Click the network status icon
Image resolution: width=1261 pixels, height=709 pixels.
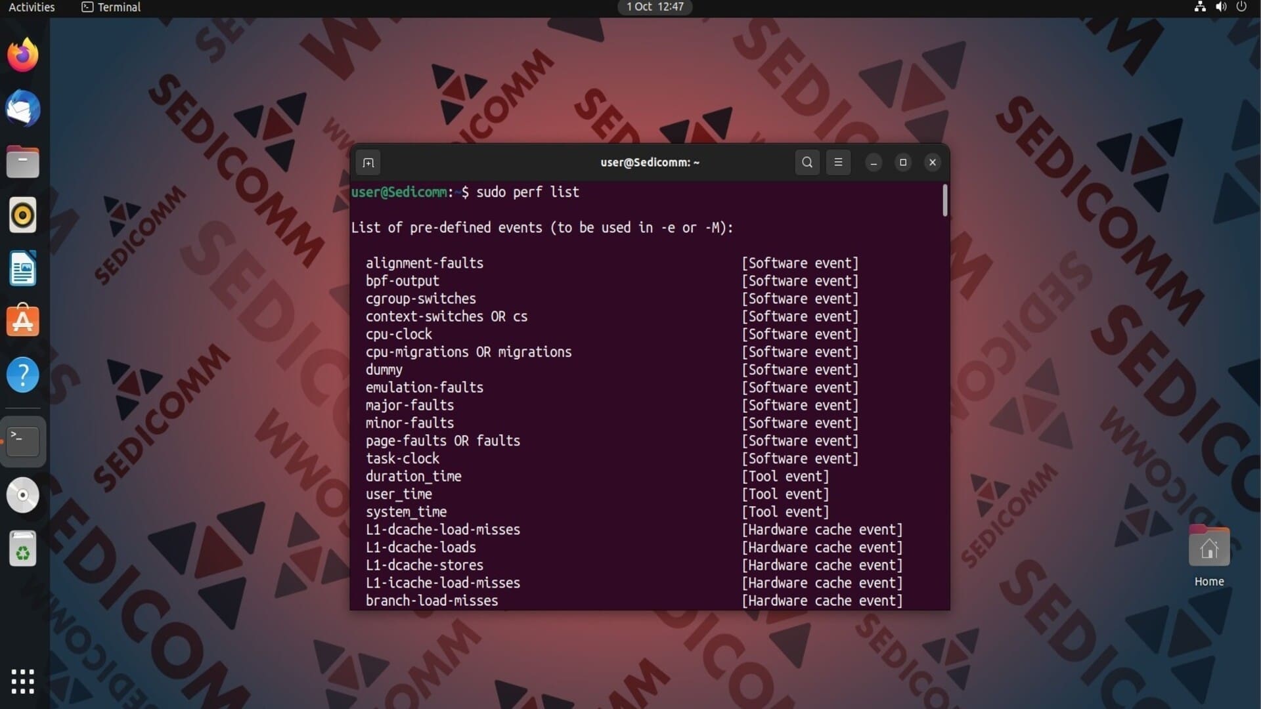[x=1200, y=7]
